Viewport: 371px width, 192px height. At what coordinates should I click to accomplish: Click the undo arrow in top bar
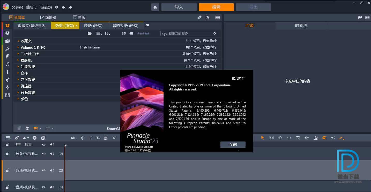[x=63, y=7]
